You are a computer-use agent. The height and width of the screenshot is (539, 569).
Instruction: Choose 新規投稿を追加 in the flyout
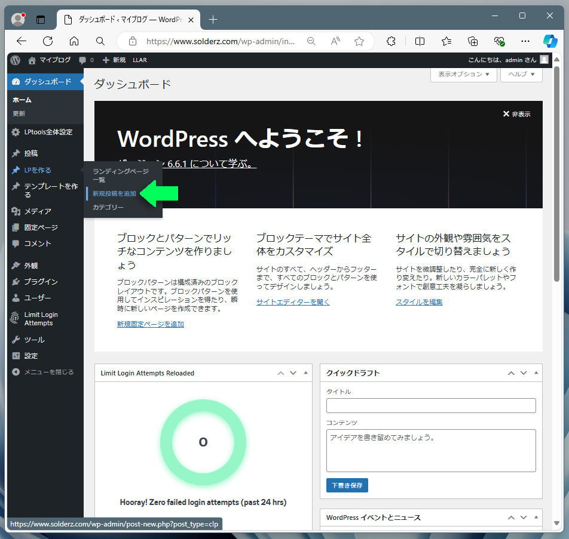coord(114,193)
